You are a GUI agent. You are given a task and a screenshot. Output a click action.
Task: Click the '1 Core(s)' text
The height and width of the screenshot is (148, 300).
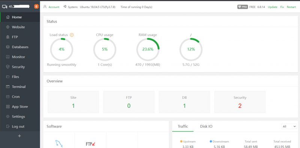(x=105, y=65)
